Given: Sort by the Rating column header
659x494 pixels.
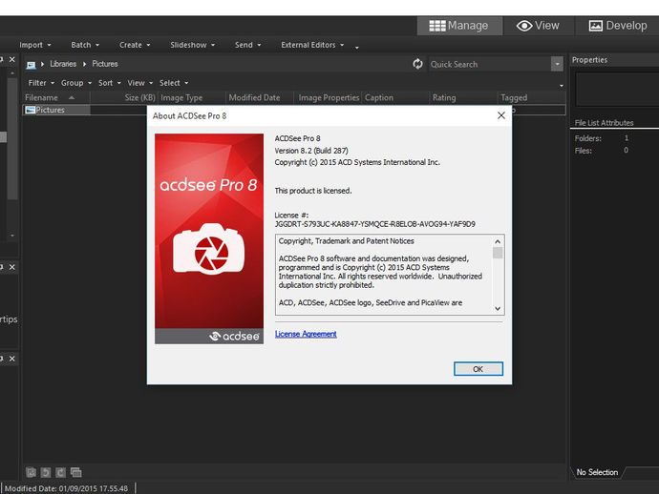Looking at the screenshot, I should [x=463, y=98].
